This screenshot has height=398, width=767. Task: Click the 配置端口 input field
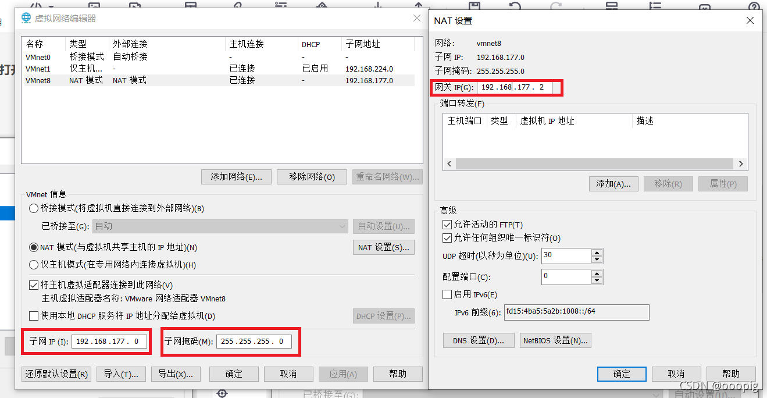click(566, 276)
